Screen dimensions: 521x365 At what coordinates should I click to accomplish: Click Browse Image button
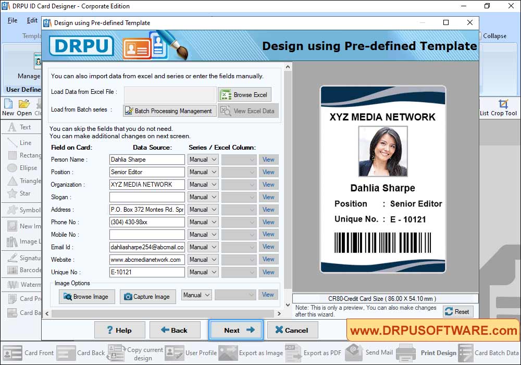(x=86, y=297)
